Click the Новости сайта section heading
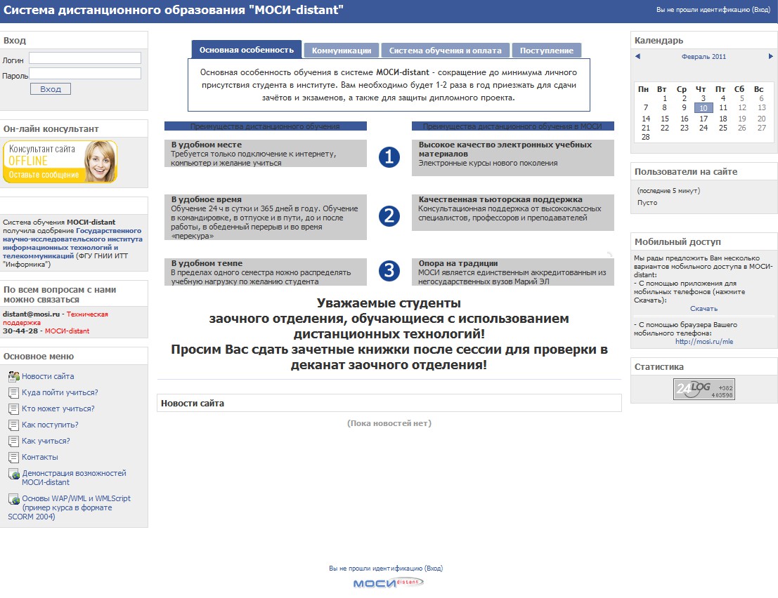 pos(193,404)
